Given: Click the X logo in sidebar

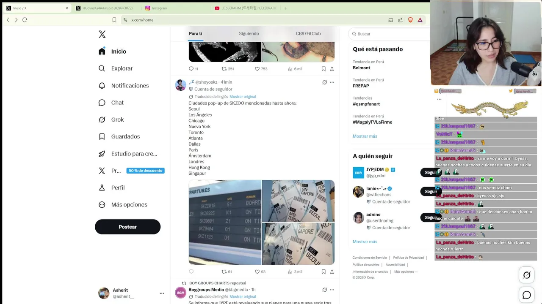Looking at the screenshot, I should pos(102,34).
